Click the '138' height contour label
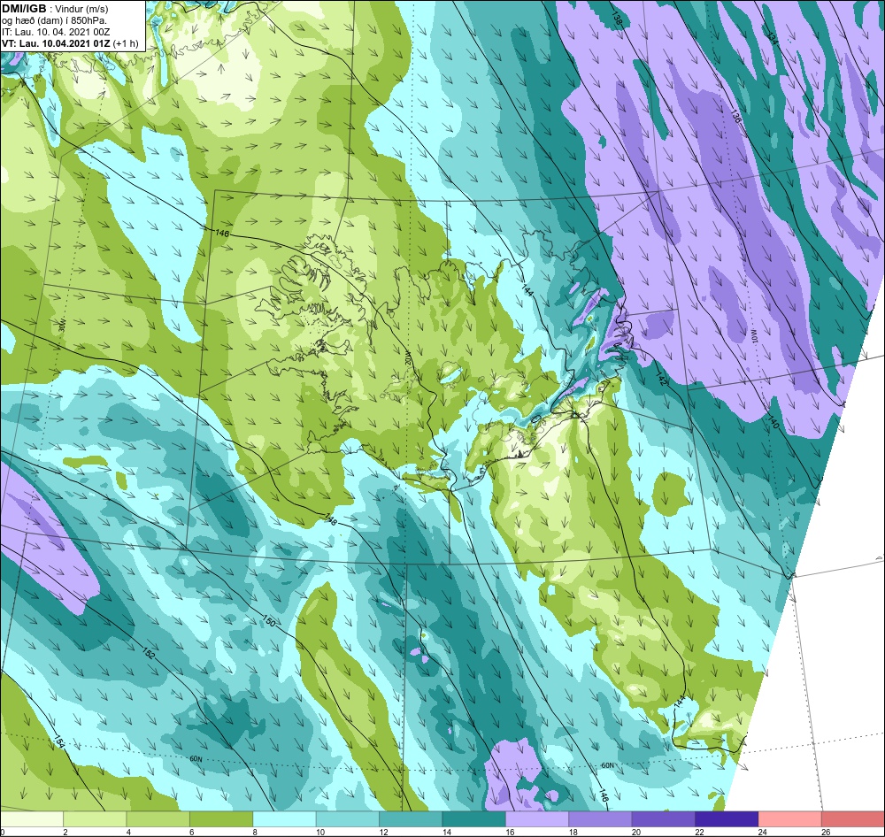The height and width of the screenshot is (837, 885). pyautogui.click(x=616, y=19)
